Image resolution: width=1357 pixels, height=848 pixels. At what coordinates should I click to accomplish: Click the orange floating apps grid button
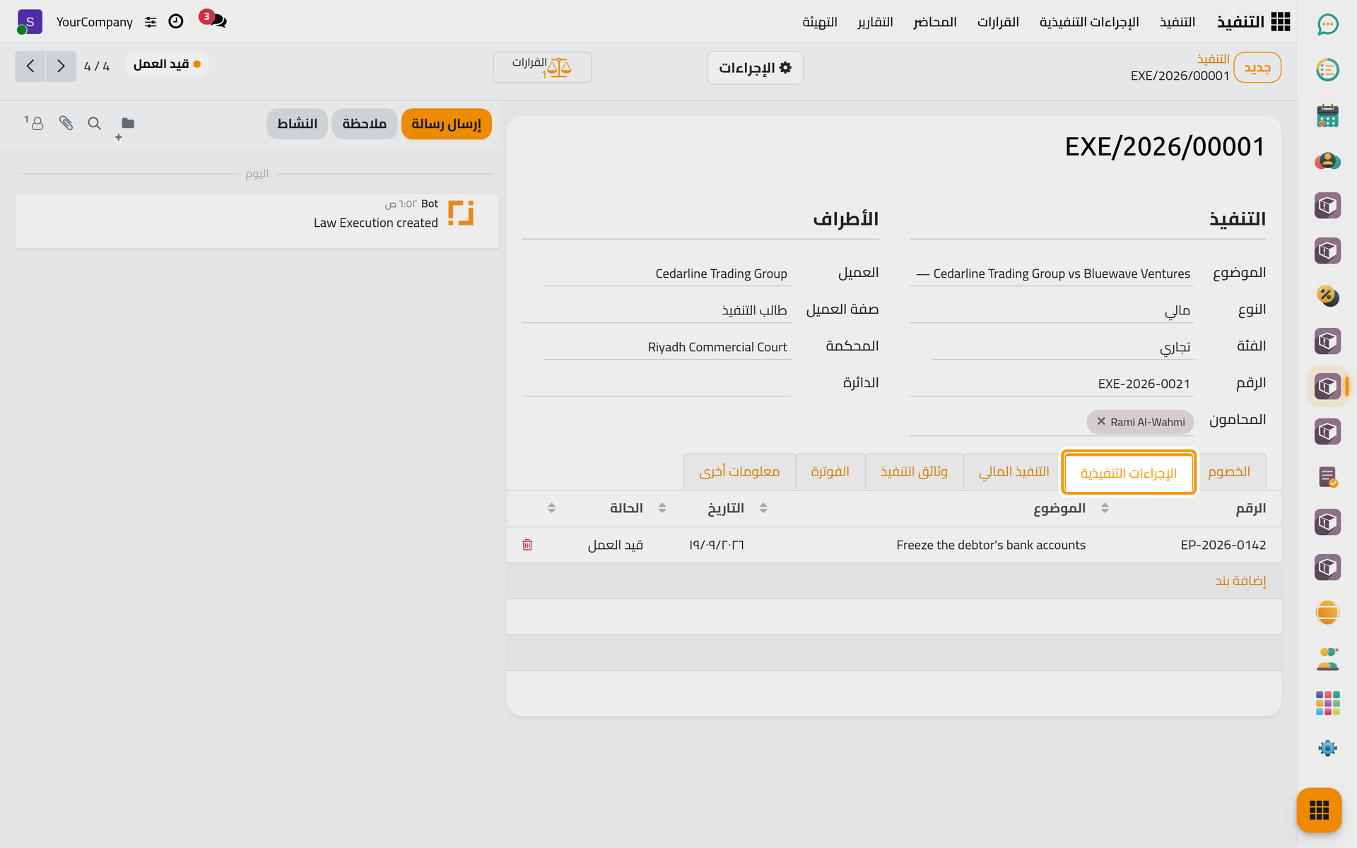[1319, 810]
